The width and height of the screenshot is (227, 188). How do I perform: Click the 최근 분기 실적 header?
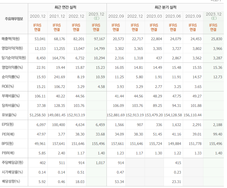point(165,7)
